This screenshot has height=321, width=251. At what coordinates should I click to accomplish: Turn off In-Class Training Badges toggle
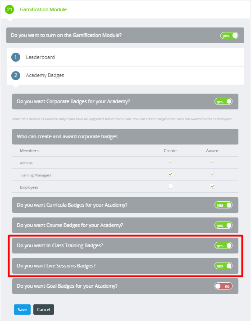[224, 245]
